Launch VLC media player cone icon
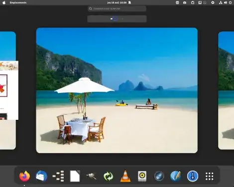The height and width of the screenshot is (187, 234). pyautogui.click(x=125, y=176)
